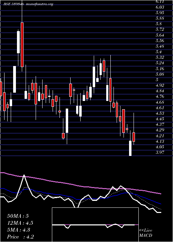Select the 5.48 price axis label
The width and height of the screenshot is (173, 242).
[x=160, y=46]
